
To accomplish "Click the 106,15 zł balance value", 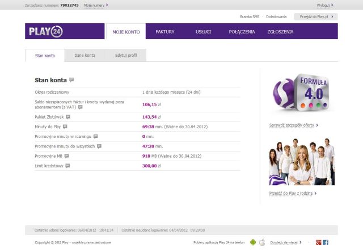I will (151, 104).
